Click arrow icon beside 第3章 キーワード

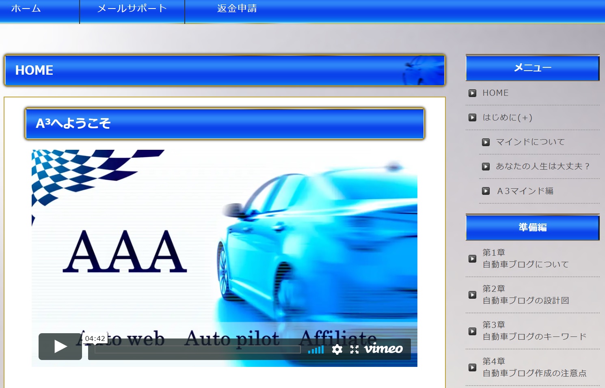(x=472, y=331)
